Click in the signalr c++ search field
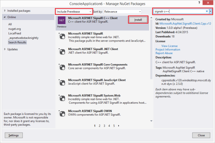The width and height of the screenshot is (215, 143). 179,11
